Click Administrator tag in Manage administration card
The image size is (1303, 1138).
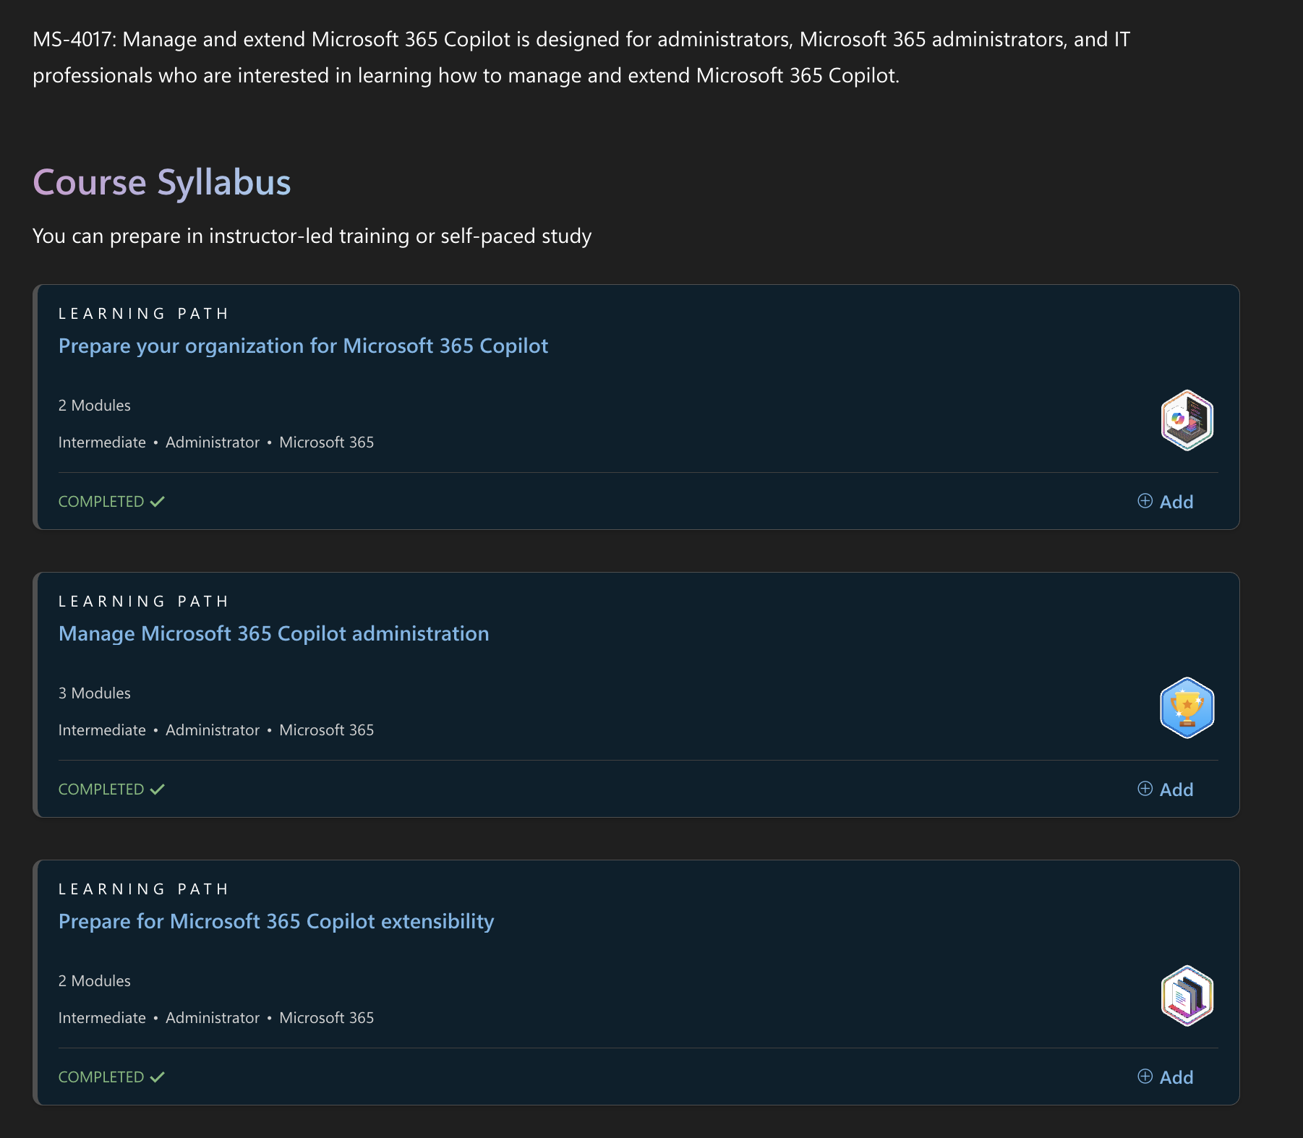pyautogui.click(x=213, y=730)
